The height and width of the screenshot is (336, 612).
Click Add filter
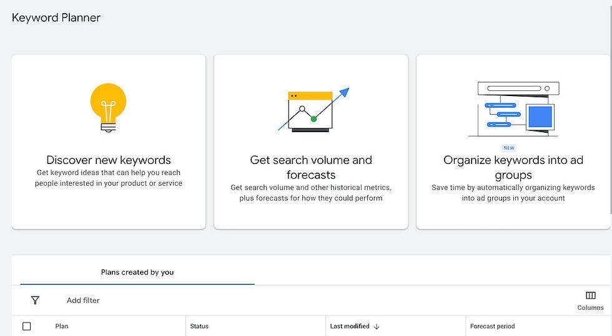tap(83, 300)
